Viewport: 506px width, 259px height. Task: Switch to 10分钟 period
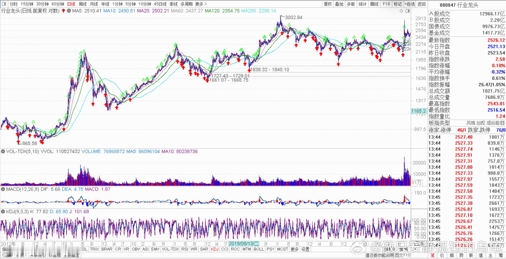coord(145,4)
